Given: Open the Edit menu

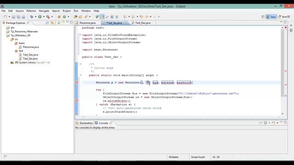Looking at the screenshot, I should tap(11, 11).
